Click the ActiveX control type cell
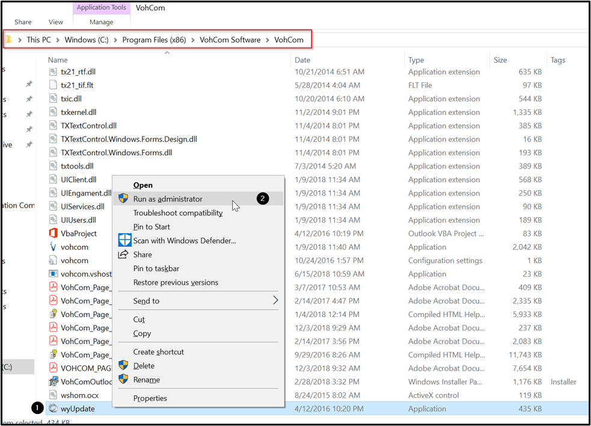Viewport: 591px width, 426px height. click(433, 395)
